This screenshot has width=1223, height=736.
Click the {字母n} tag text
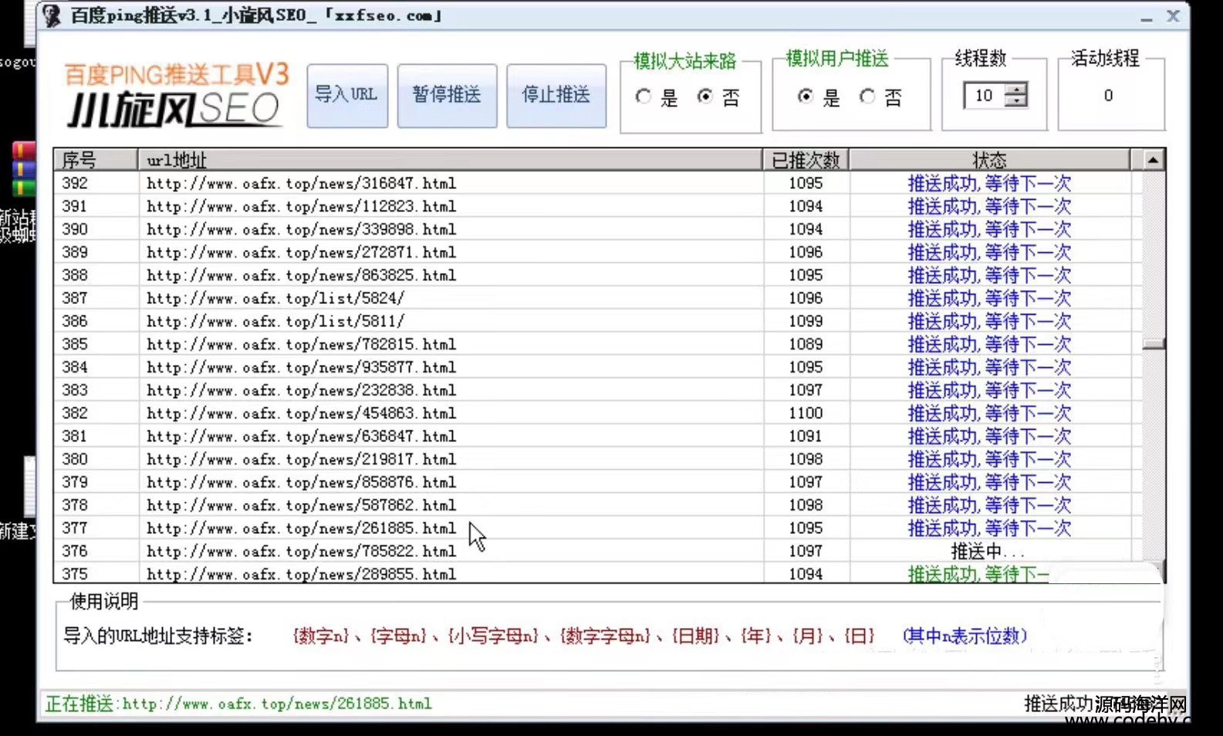398,636
